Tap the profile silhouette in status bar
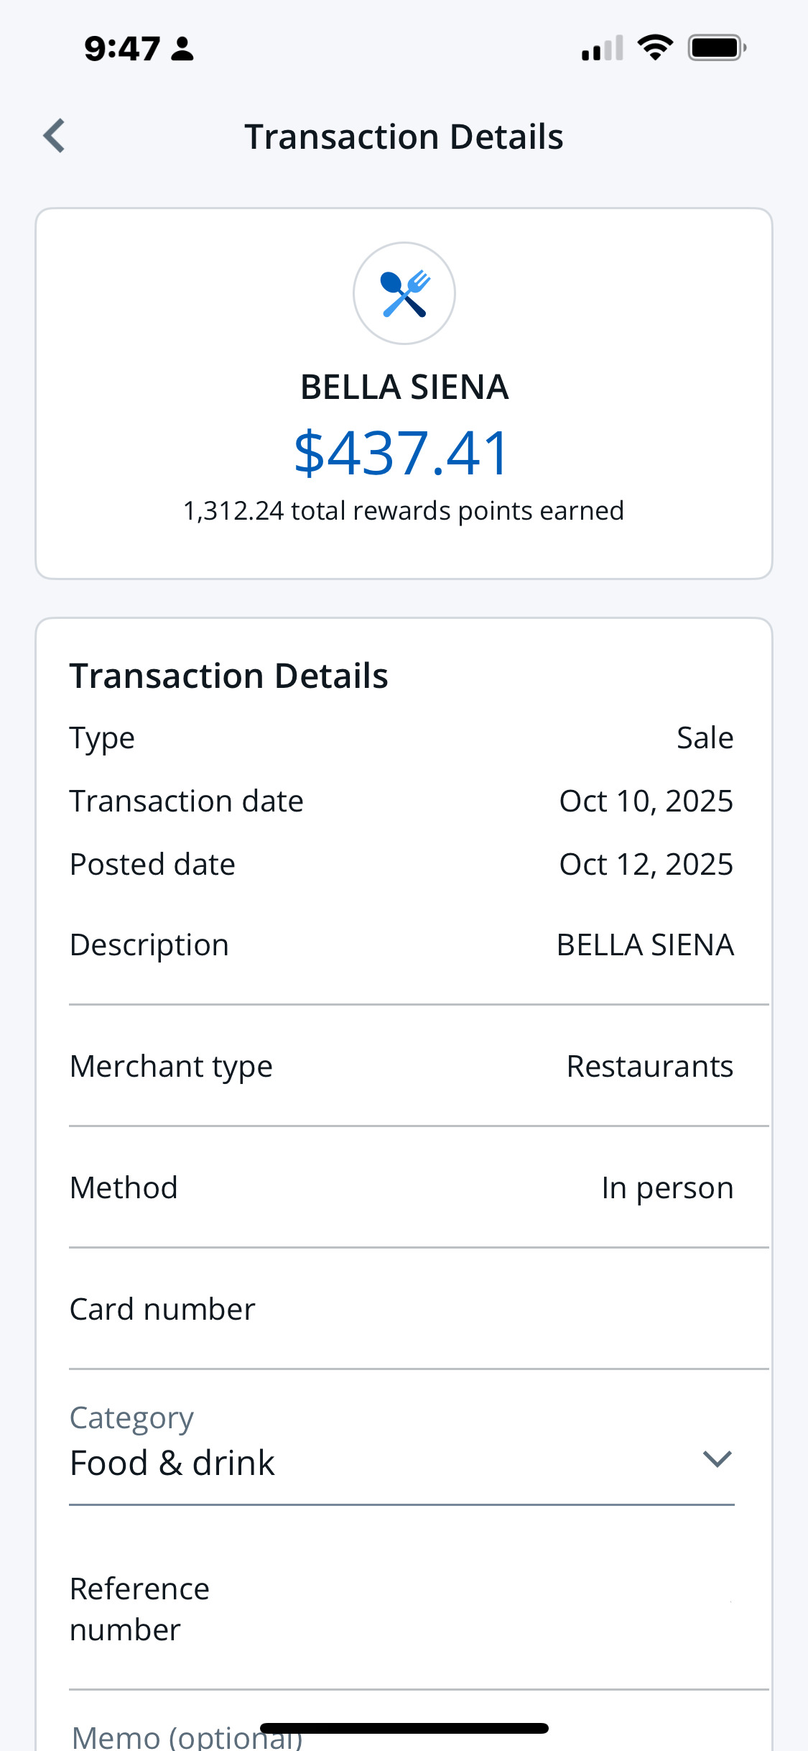This screenshot has height=1751, width=808. (183, 49)
